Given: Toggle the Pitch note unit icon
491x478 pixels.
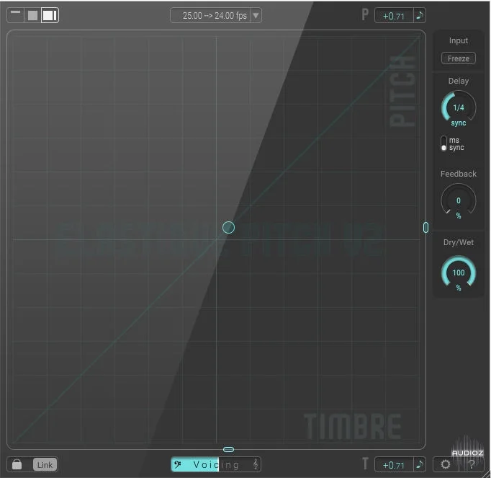Looking at the screenshot, I should click(420, 15).
